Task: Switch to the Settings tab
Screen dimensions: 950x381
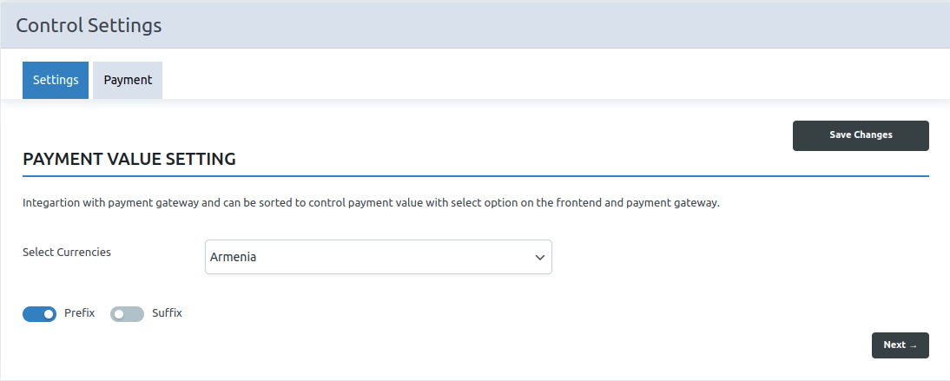Action: (56, 80)
